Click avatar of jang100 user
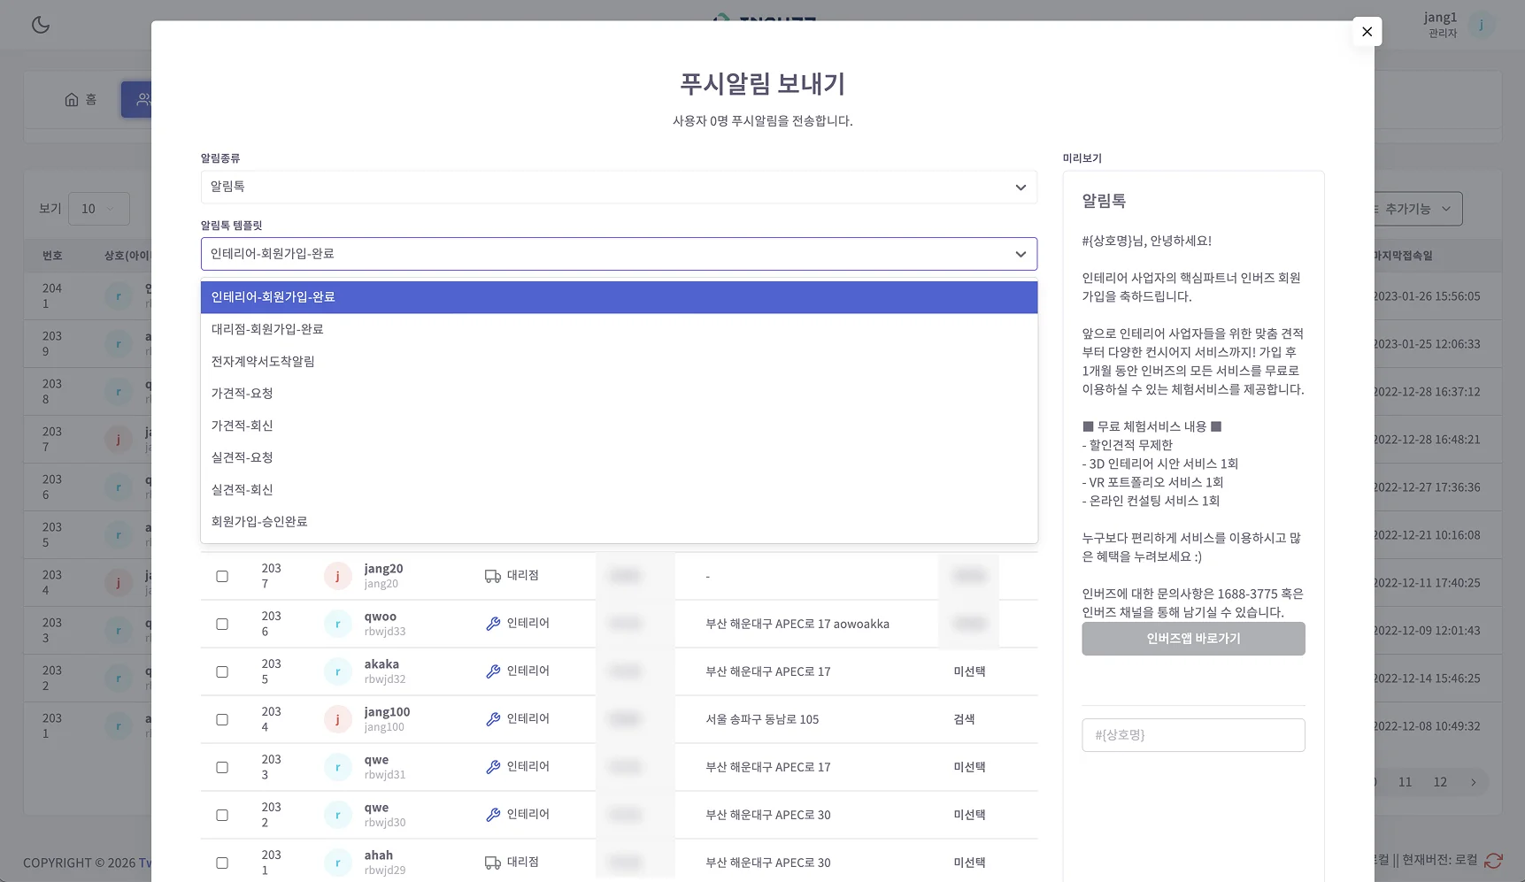 [x=337, y=719]
